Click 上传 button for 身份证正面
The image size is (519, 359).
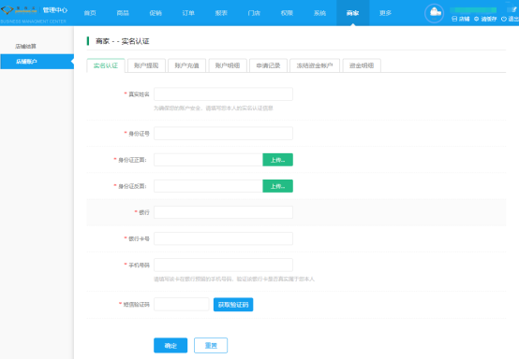(x=277, y=160)
